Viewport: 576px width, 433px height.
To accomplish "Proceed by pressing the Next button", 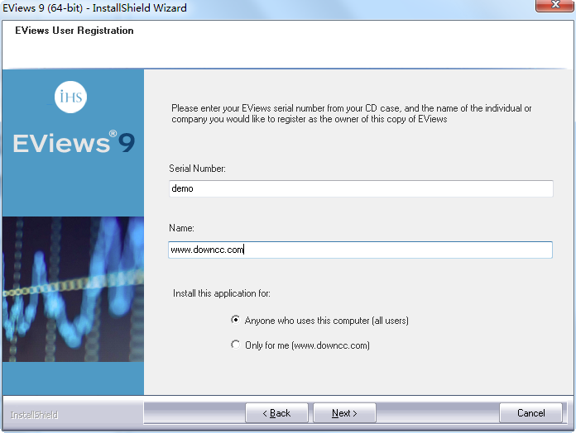I will click(344, 413).
